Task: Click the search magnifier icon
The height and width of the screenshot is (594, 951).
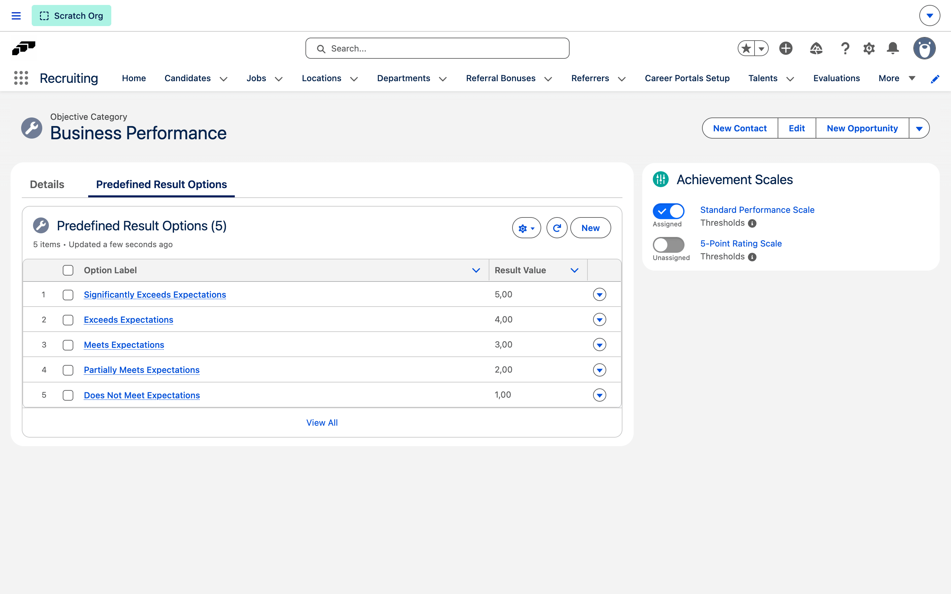Action: tap(321, 49)
